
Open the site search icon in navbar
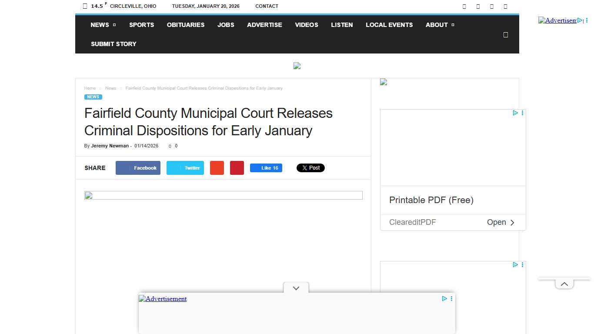[505, 34]
